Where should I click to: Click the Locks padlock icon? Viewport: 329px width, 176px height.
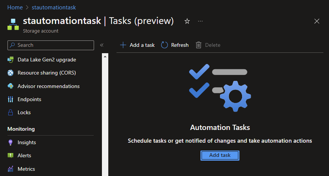[10, 112]
